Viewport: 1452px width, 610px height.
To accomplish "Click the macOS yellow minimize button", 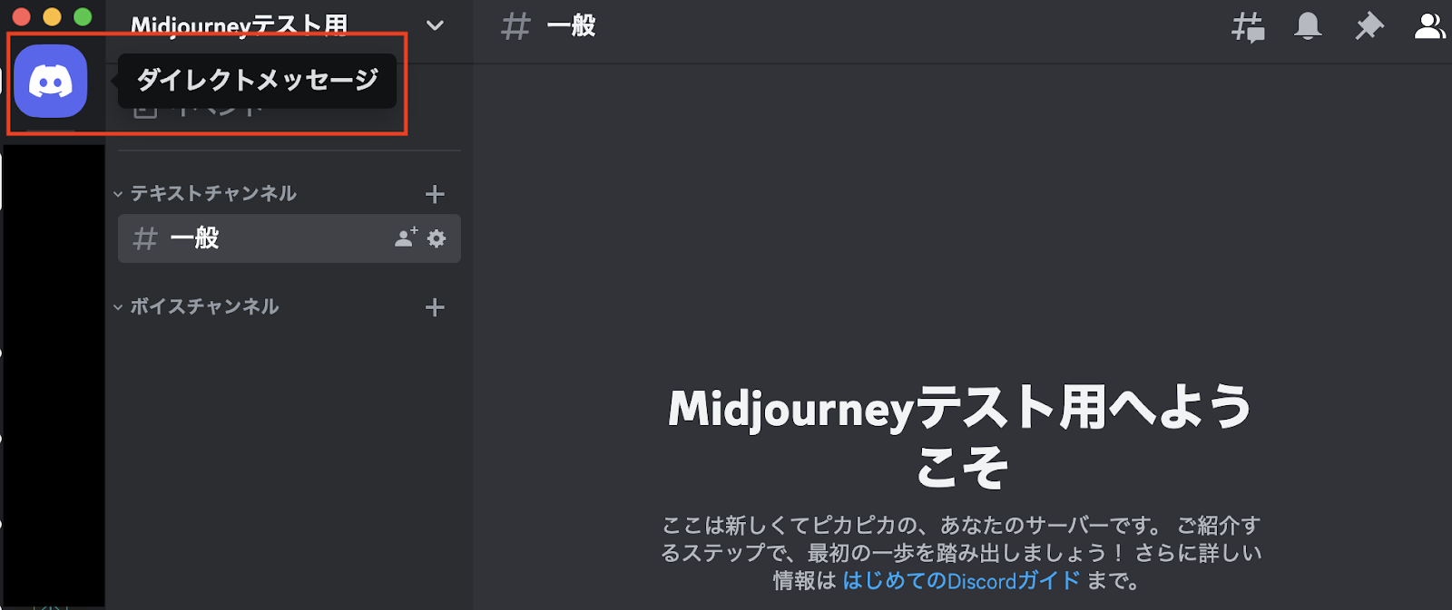I will [x=52, y=16].
